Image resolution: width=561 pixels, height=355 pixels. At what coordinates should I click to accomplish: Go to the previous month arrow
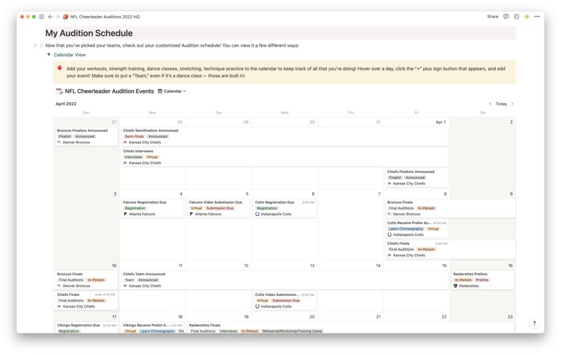490,104
